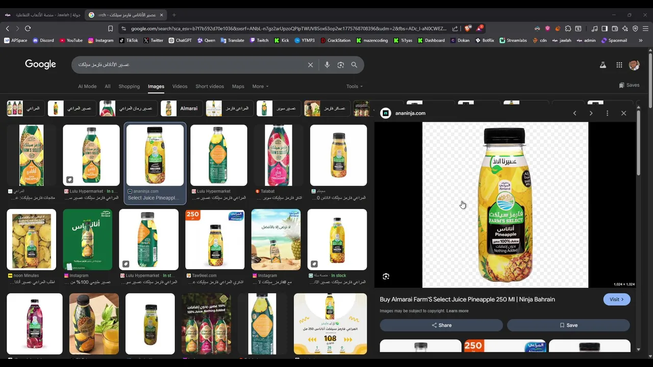Click the Save button in preview

coord(568,325)
